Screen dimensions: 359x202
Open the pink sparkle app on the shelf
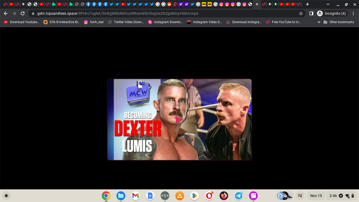click(253, 196)
